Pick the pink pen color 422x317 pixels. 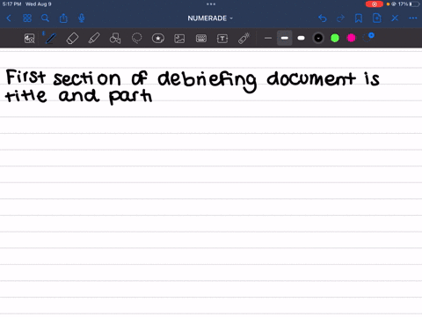351,38
